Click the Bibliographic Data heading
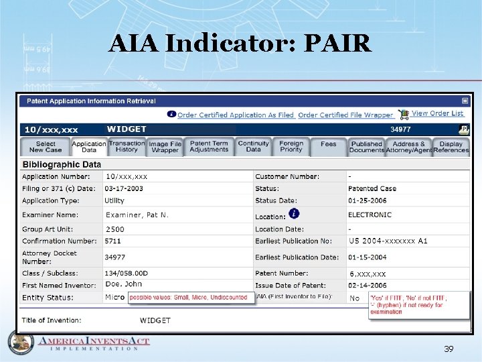 point(62,165)
